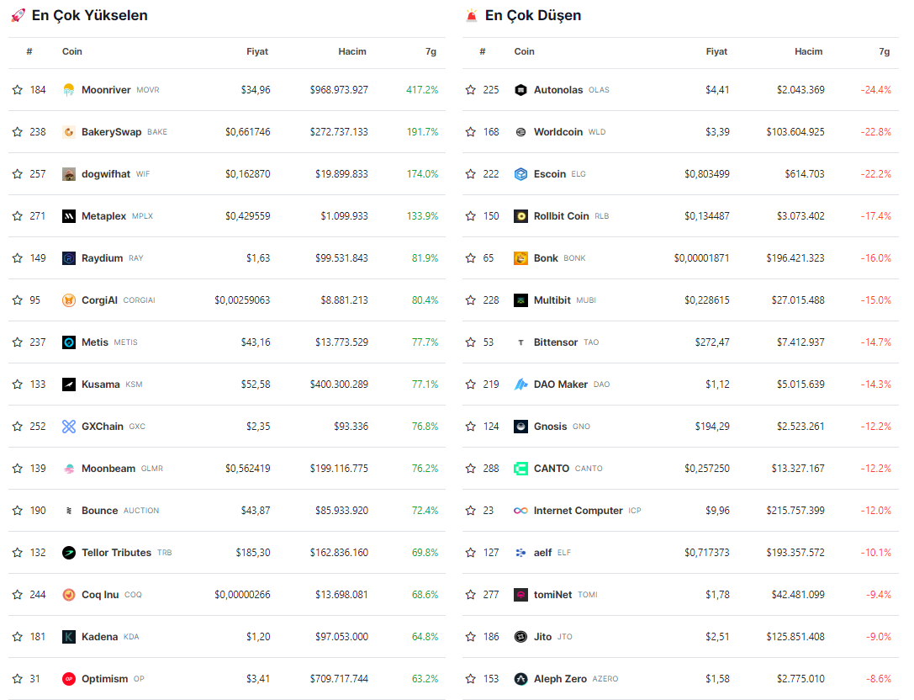914x700 pixels.
Task: Sort losers table by # rank column
Action: coord(482,52)
